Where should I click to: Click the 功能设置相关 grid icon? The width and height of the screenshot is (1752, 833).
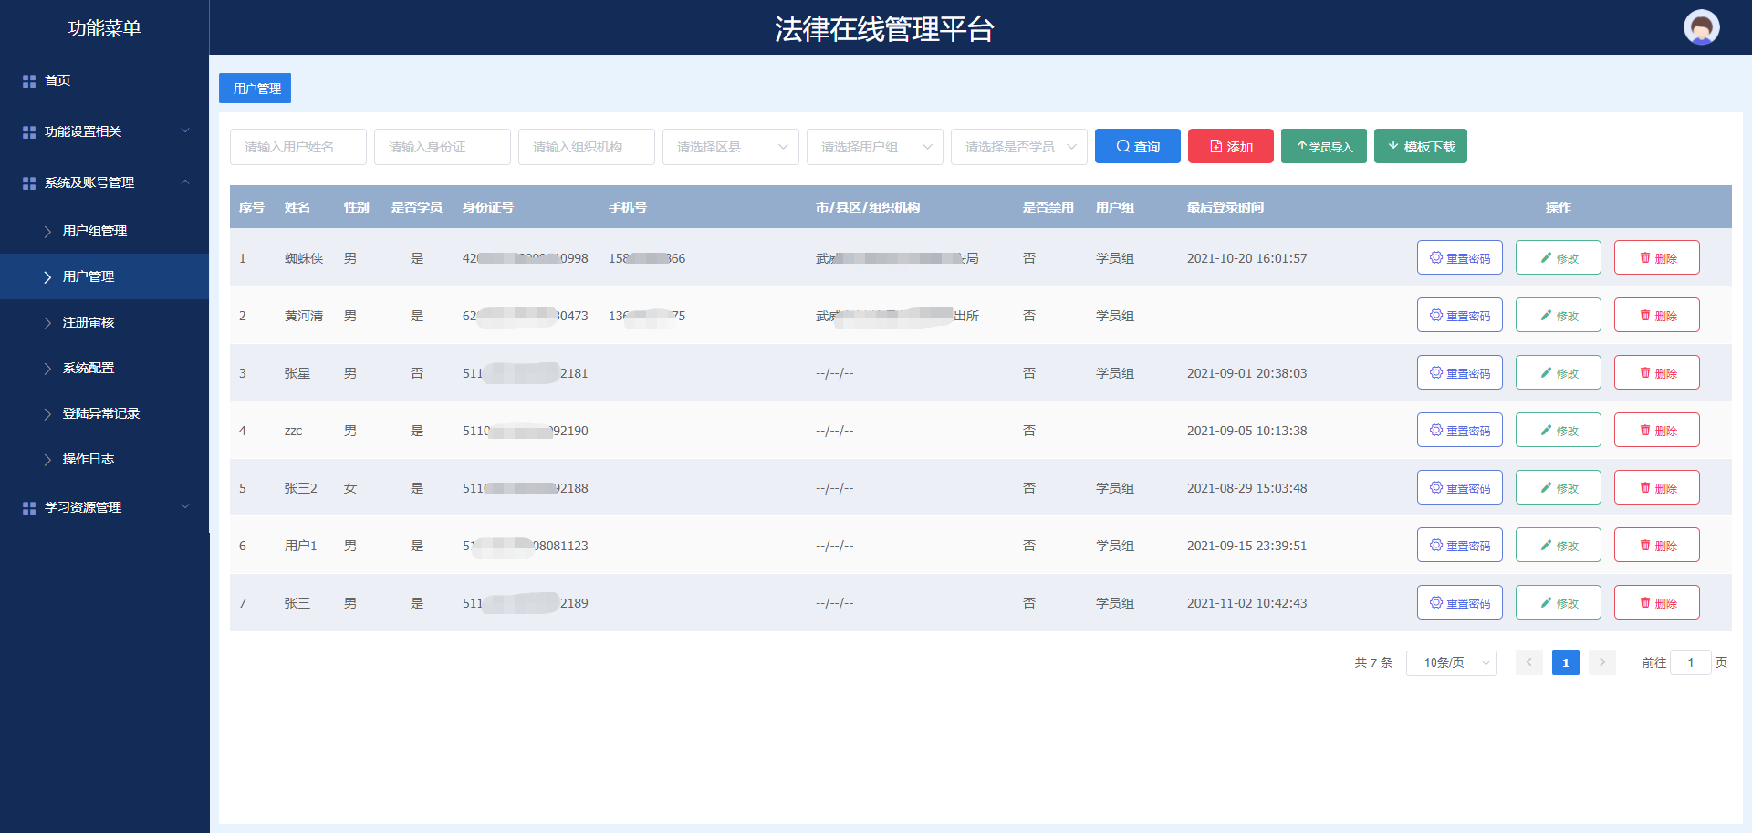pyautogui.click(x=29, y=132)
